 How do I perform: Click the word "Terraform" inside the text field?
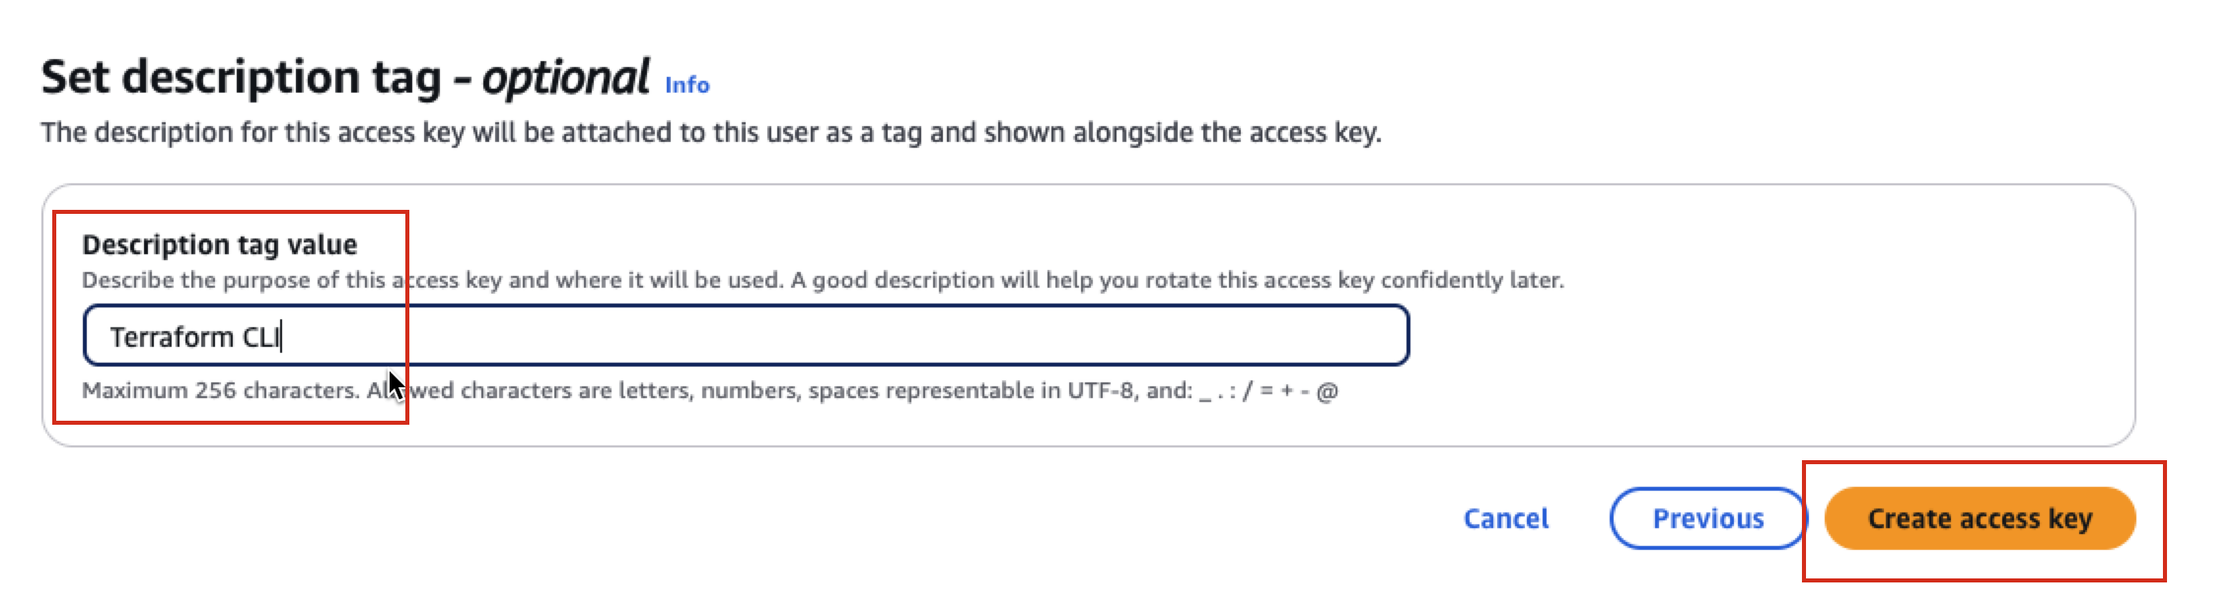coord(172,337)
